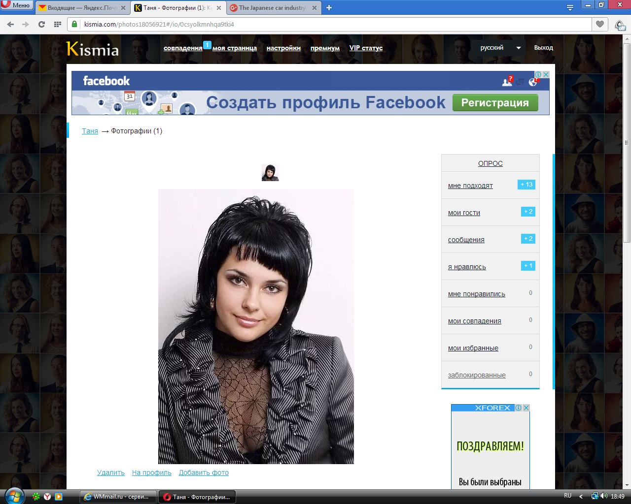
Task: Switch to WMmail.ru taskbar window
Action: tap(118, 497)
